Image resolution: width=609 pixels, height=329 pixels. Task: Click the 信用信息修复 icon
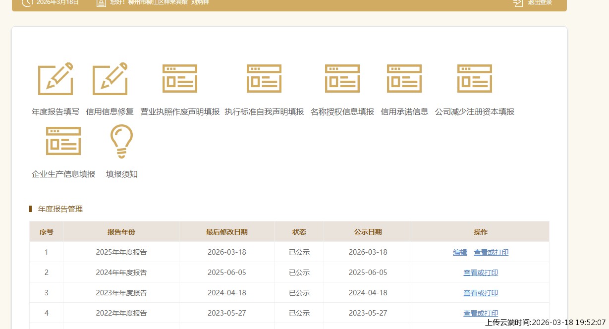coord(110,79)
